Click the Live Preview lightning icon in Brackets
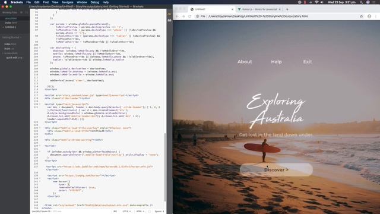This screenshot has height=214, width=380. tap(169, 14)
